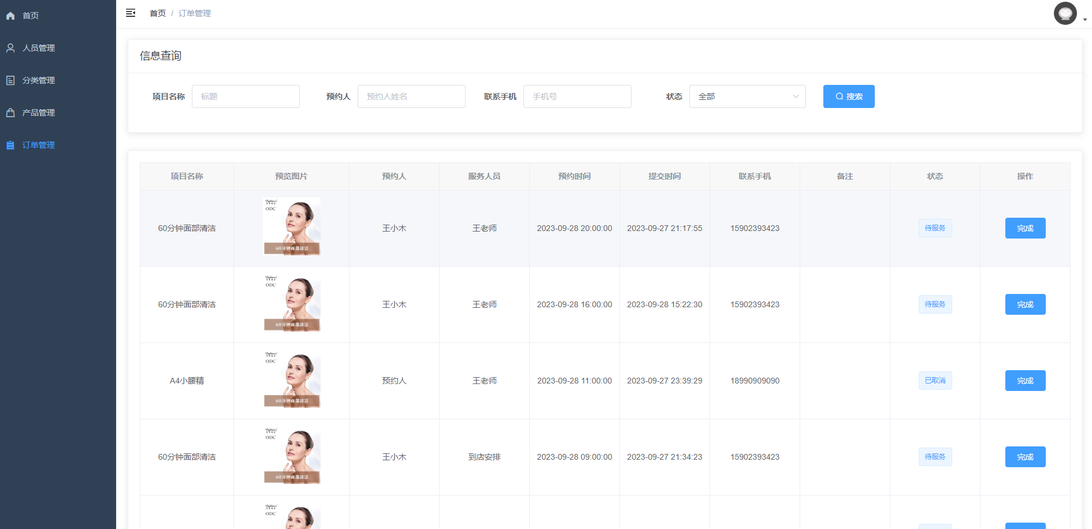Open the 状态 dropdown showing 全部
The height and width of the screenshot is (529, 1092).
(747, 96)
